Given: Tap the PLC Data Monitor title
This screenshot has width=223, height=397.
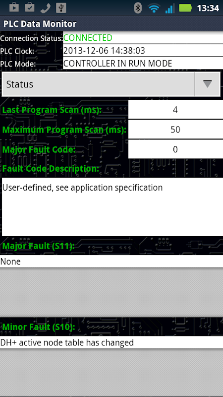Looking at the screenshot, I should click(40, 24).
